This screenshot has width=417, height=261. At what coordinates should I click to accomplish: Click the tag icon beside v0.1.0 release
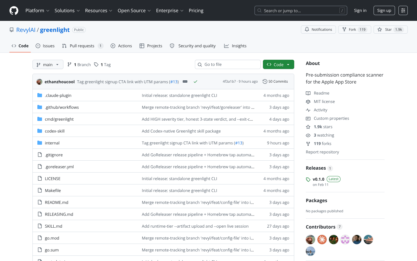click(x=308, y=180)
